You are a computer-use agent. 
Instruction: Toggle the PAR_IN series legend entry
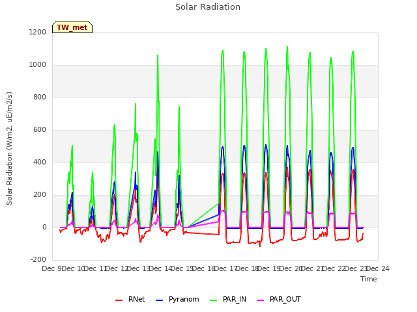228,299
